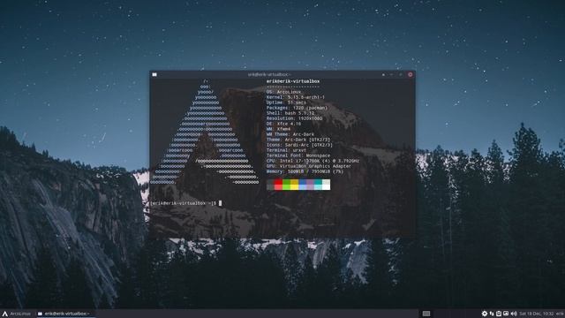Click the panel clock showing 10:32
Image resolution: width=565 pixels, height=318 pixels.
[x=536, y=314]
